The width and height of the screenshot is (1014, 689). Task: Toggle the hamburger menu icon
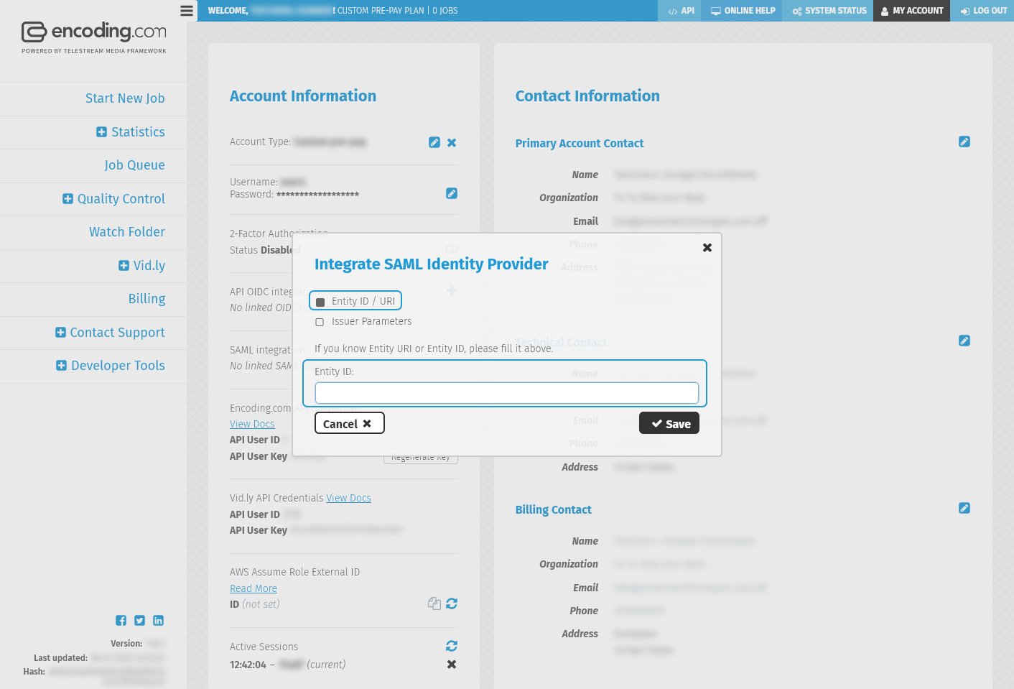click(187, 11)
